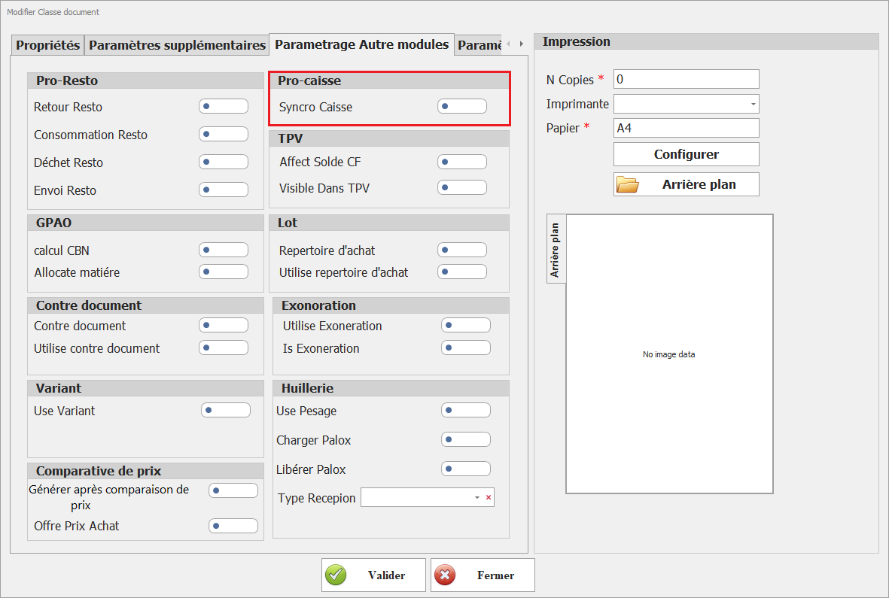Click the green checkmark Valider icon
This screenshot has width=889, height=598.
tap(336, 575)
